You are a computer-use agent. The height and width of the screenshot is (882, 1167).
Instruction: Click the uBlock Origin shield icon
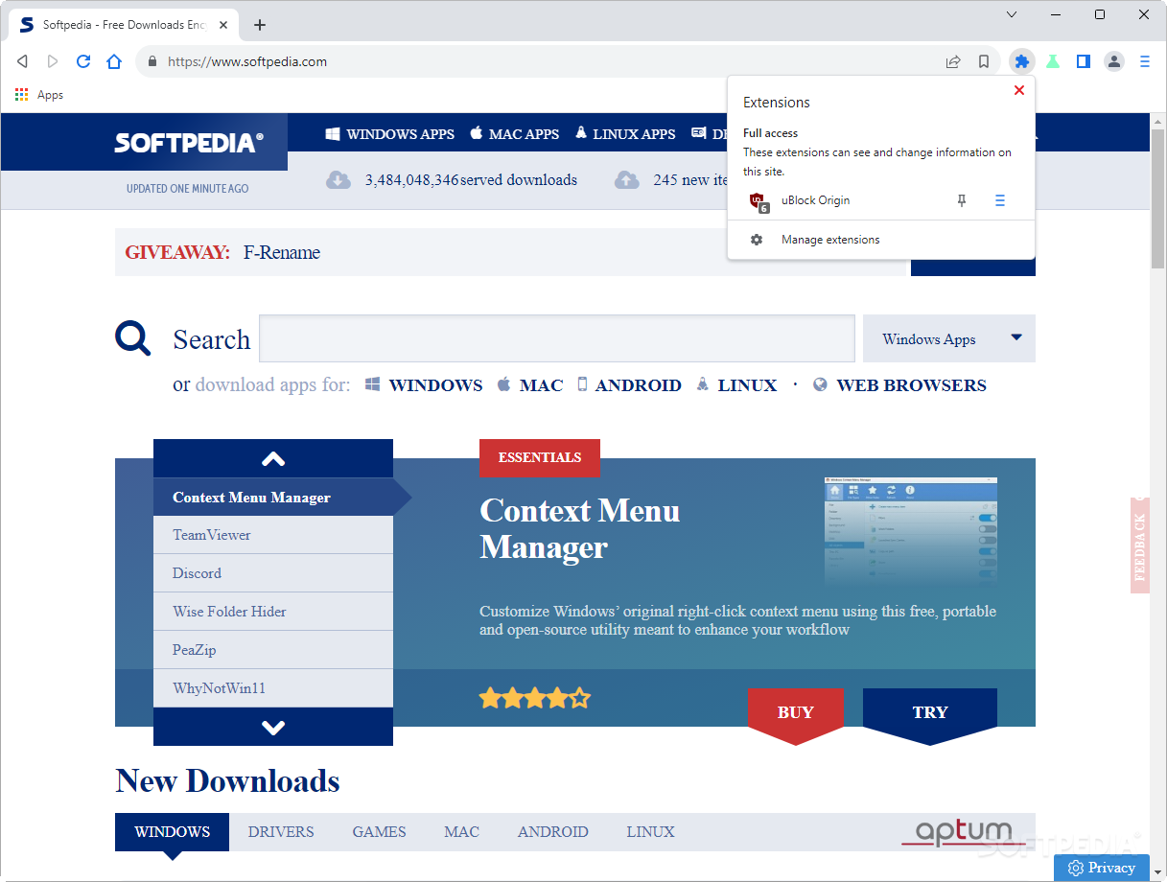[x=759, y=201]
